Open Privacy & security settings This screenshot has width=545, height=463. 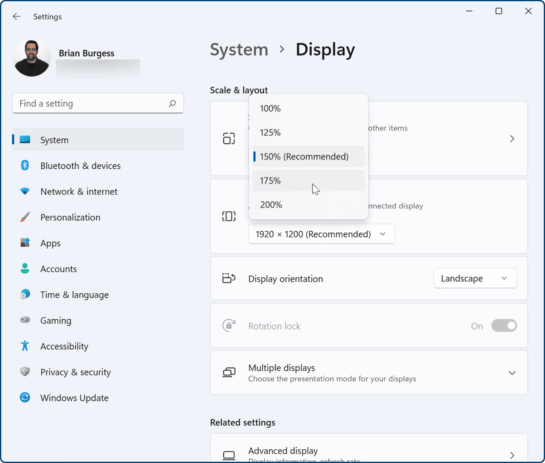pos(76,372)
